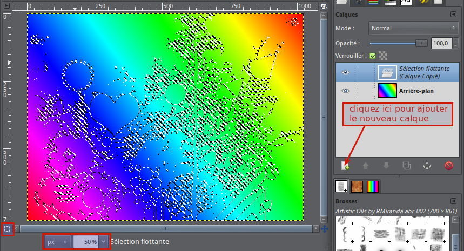Toggle visibility of Arrière-plan layer
The image size is (464, 251).
coord(346,91)
